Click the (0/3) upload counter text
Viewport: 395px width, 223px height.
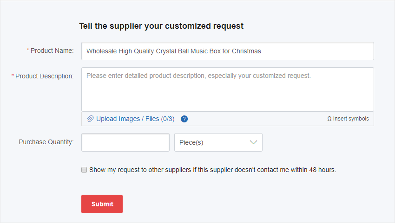pyautogui.click(x=168, y=119)
